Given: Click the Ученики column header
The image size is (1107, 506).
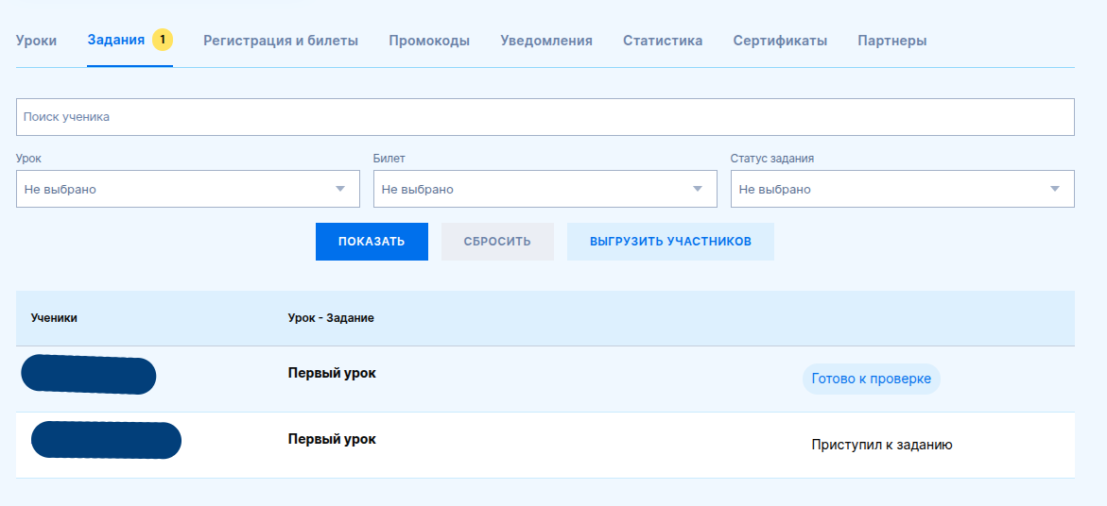Looking at the screenshot, I should [x=55, y=318].
